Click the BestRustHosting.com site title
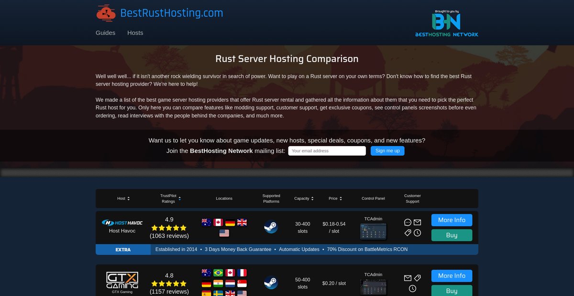The height and width of the screenshot is (296, 574). point(172,13)
